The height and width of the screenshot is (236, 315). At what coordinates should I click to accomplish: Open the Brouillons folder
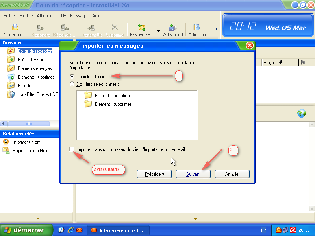tap(26, 85)
